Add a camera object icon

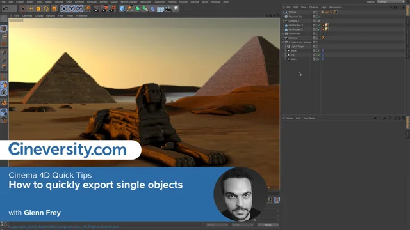[x=168, y=9]
